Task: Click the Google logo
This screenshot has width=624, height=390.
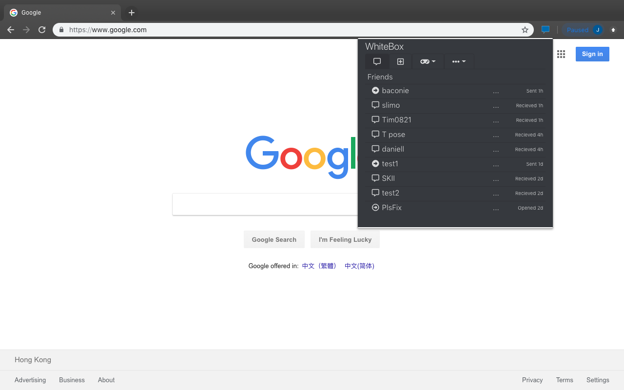Action: click(301, 157)
